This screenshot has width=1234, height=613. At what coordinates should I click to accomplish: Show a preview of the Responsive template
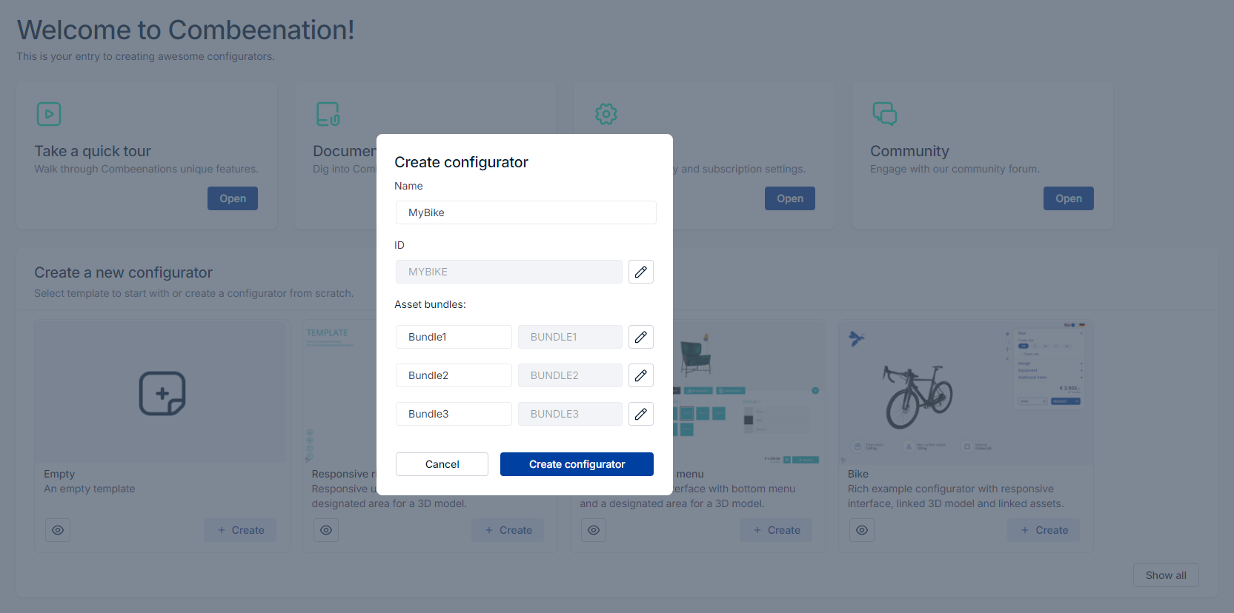[x=326, y=530]
